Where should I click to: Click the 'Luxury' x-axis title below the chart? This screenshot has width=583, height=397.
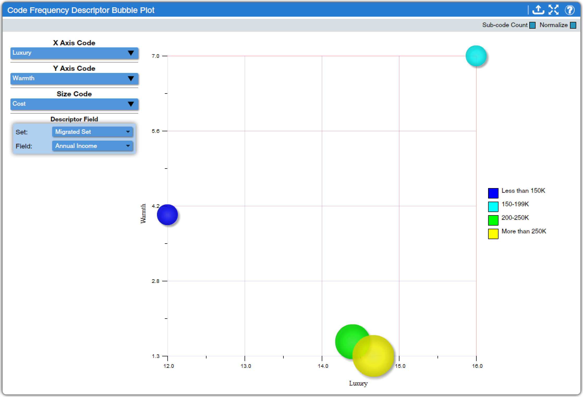(358, 383)
